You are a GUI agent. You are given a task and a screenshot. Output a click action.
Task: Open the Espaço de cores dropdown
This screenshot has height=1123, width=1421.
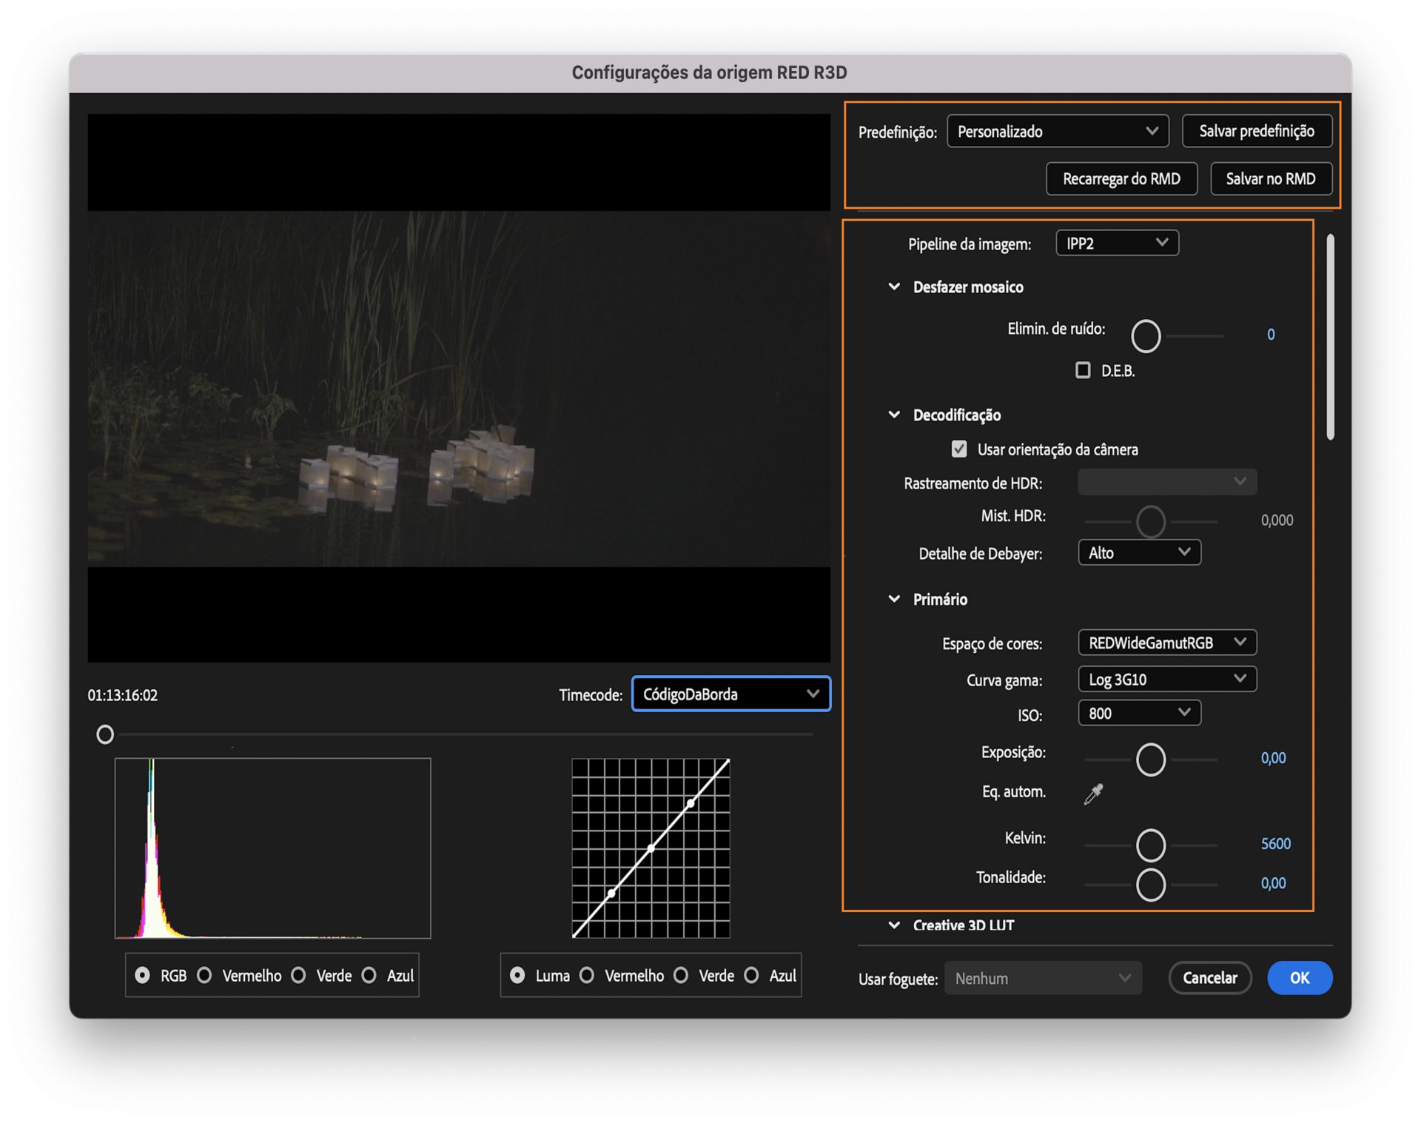(1166, 642)
